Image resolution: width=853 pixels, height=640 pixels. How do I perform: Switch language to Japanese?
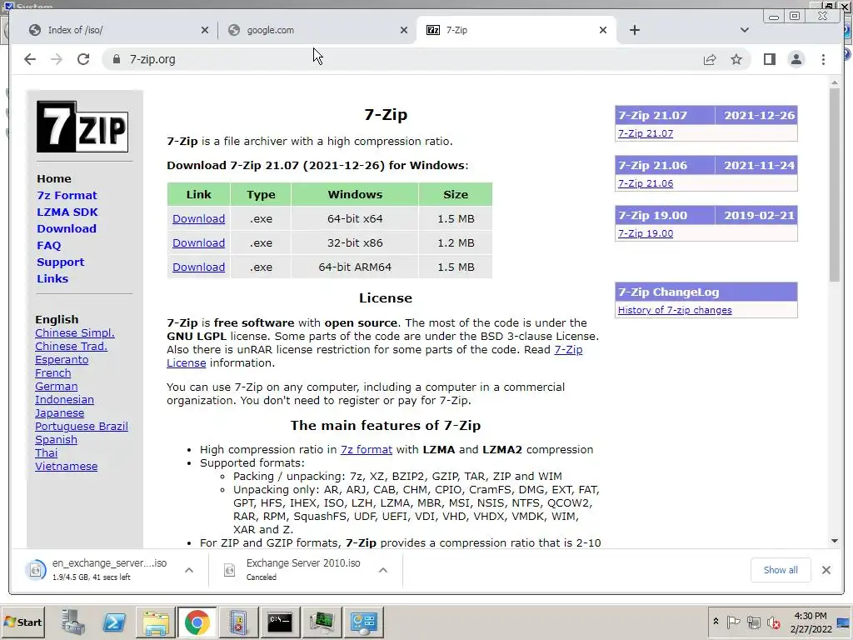click(59, 413)
